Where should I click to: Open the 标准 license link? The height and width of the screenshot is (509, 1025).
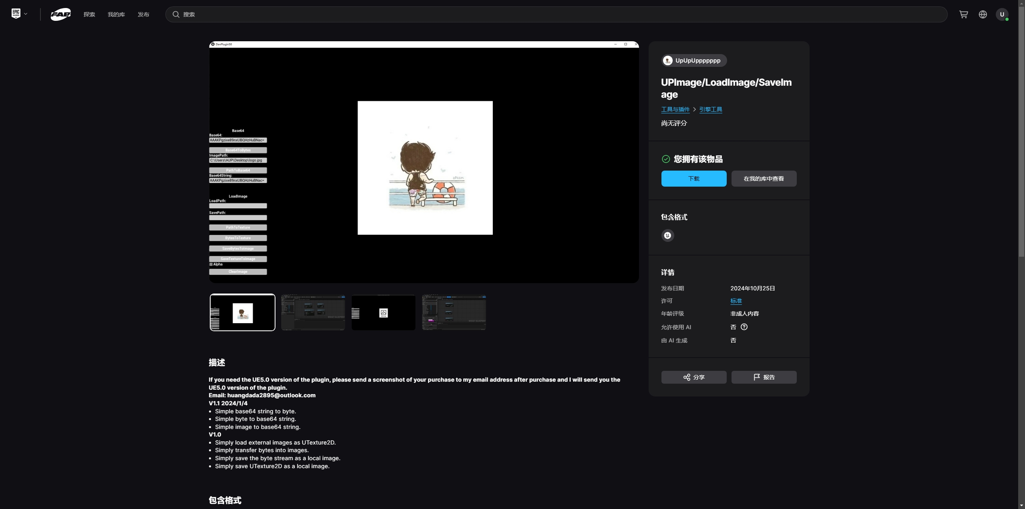tap(736, 301)
